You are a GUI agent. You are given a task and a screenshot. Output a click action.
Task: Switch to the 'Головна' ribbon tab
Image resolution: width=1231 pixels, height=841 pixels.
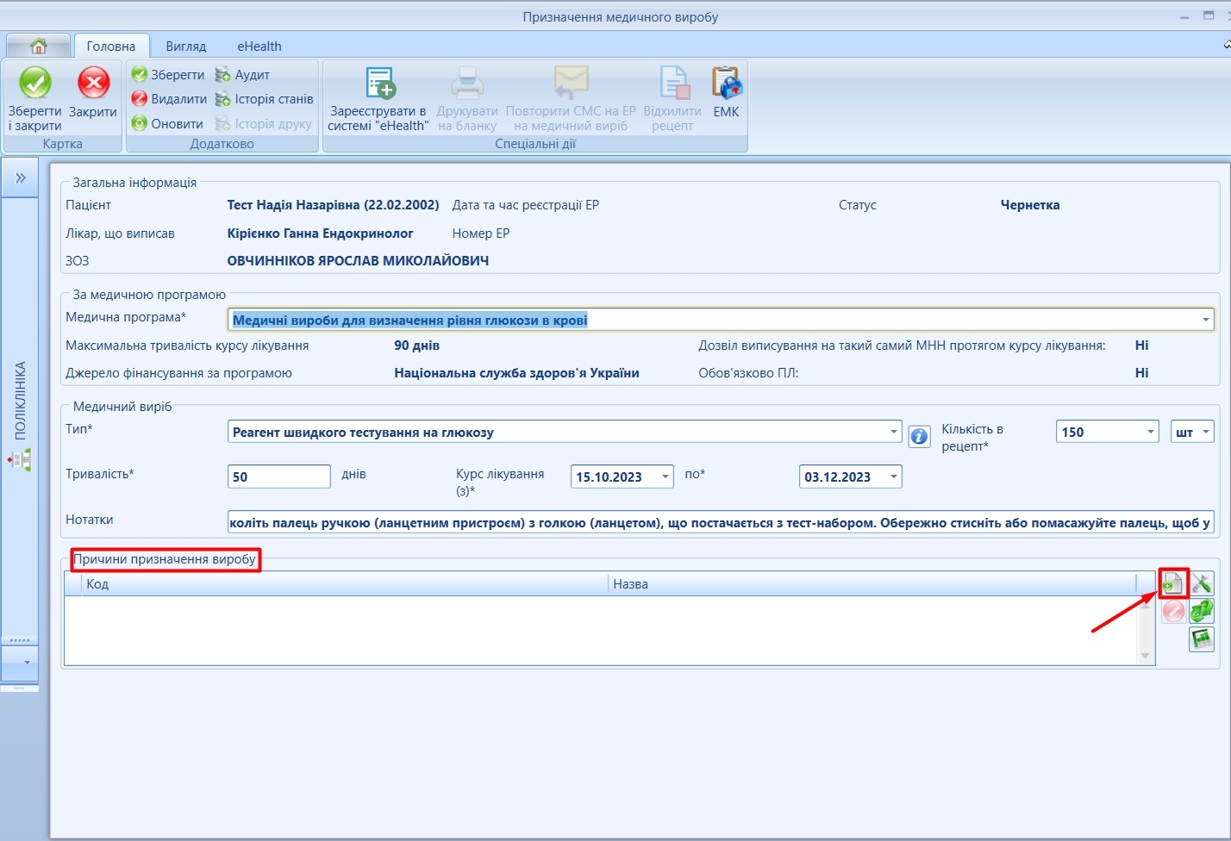pos(111,46)
